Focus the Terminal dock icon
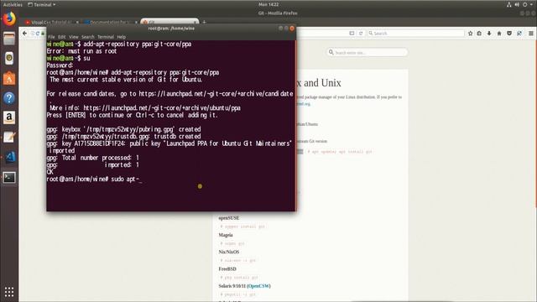Image resolution: width=537 pixels, height=302 pixels. 9,177
